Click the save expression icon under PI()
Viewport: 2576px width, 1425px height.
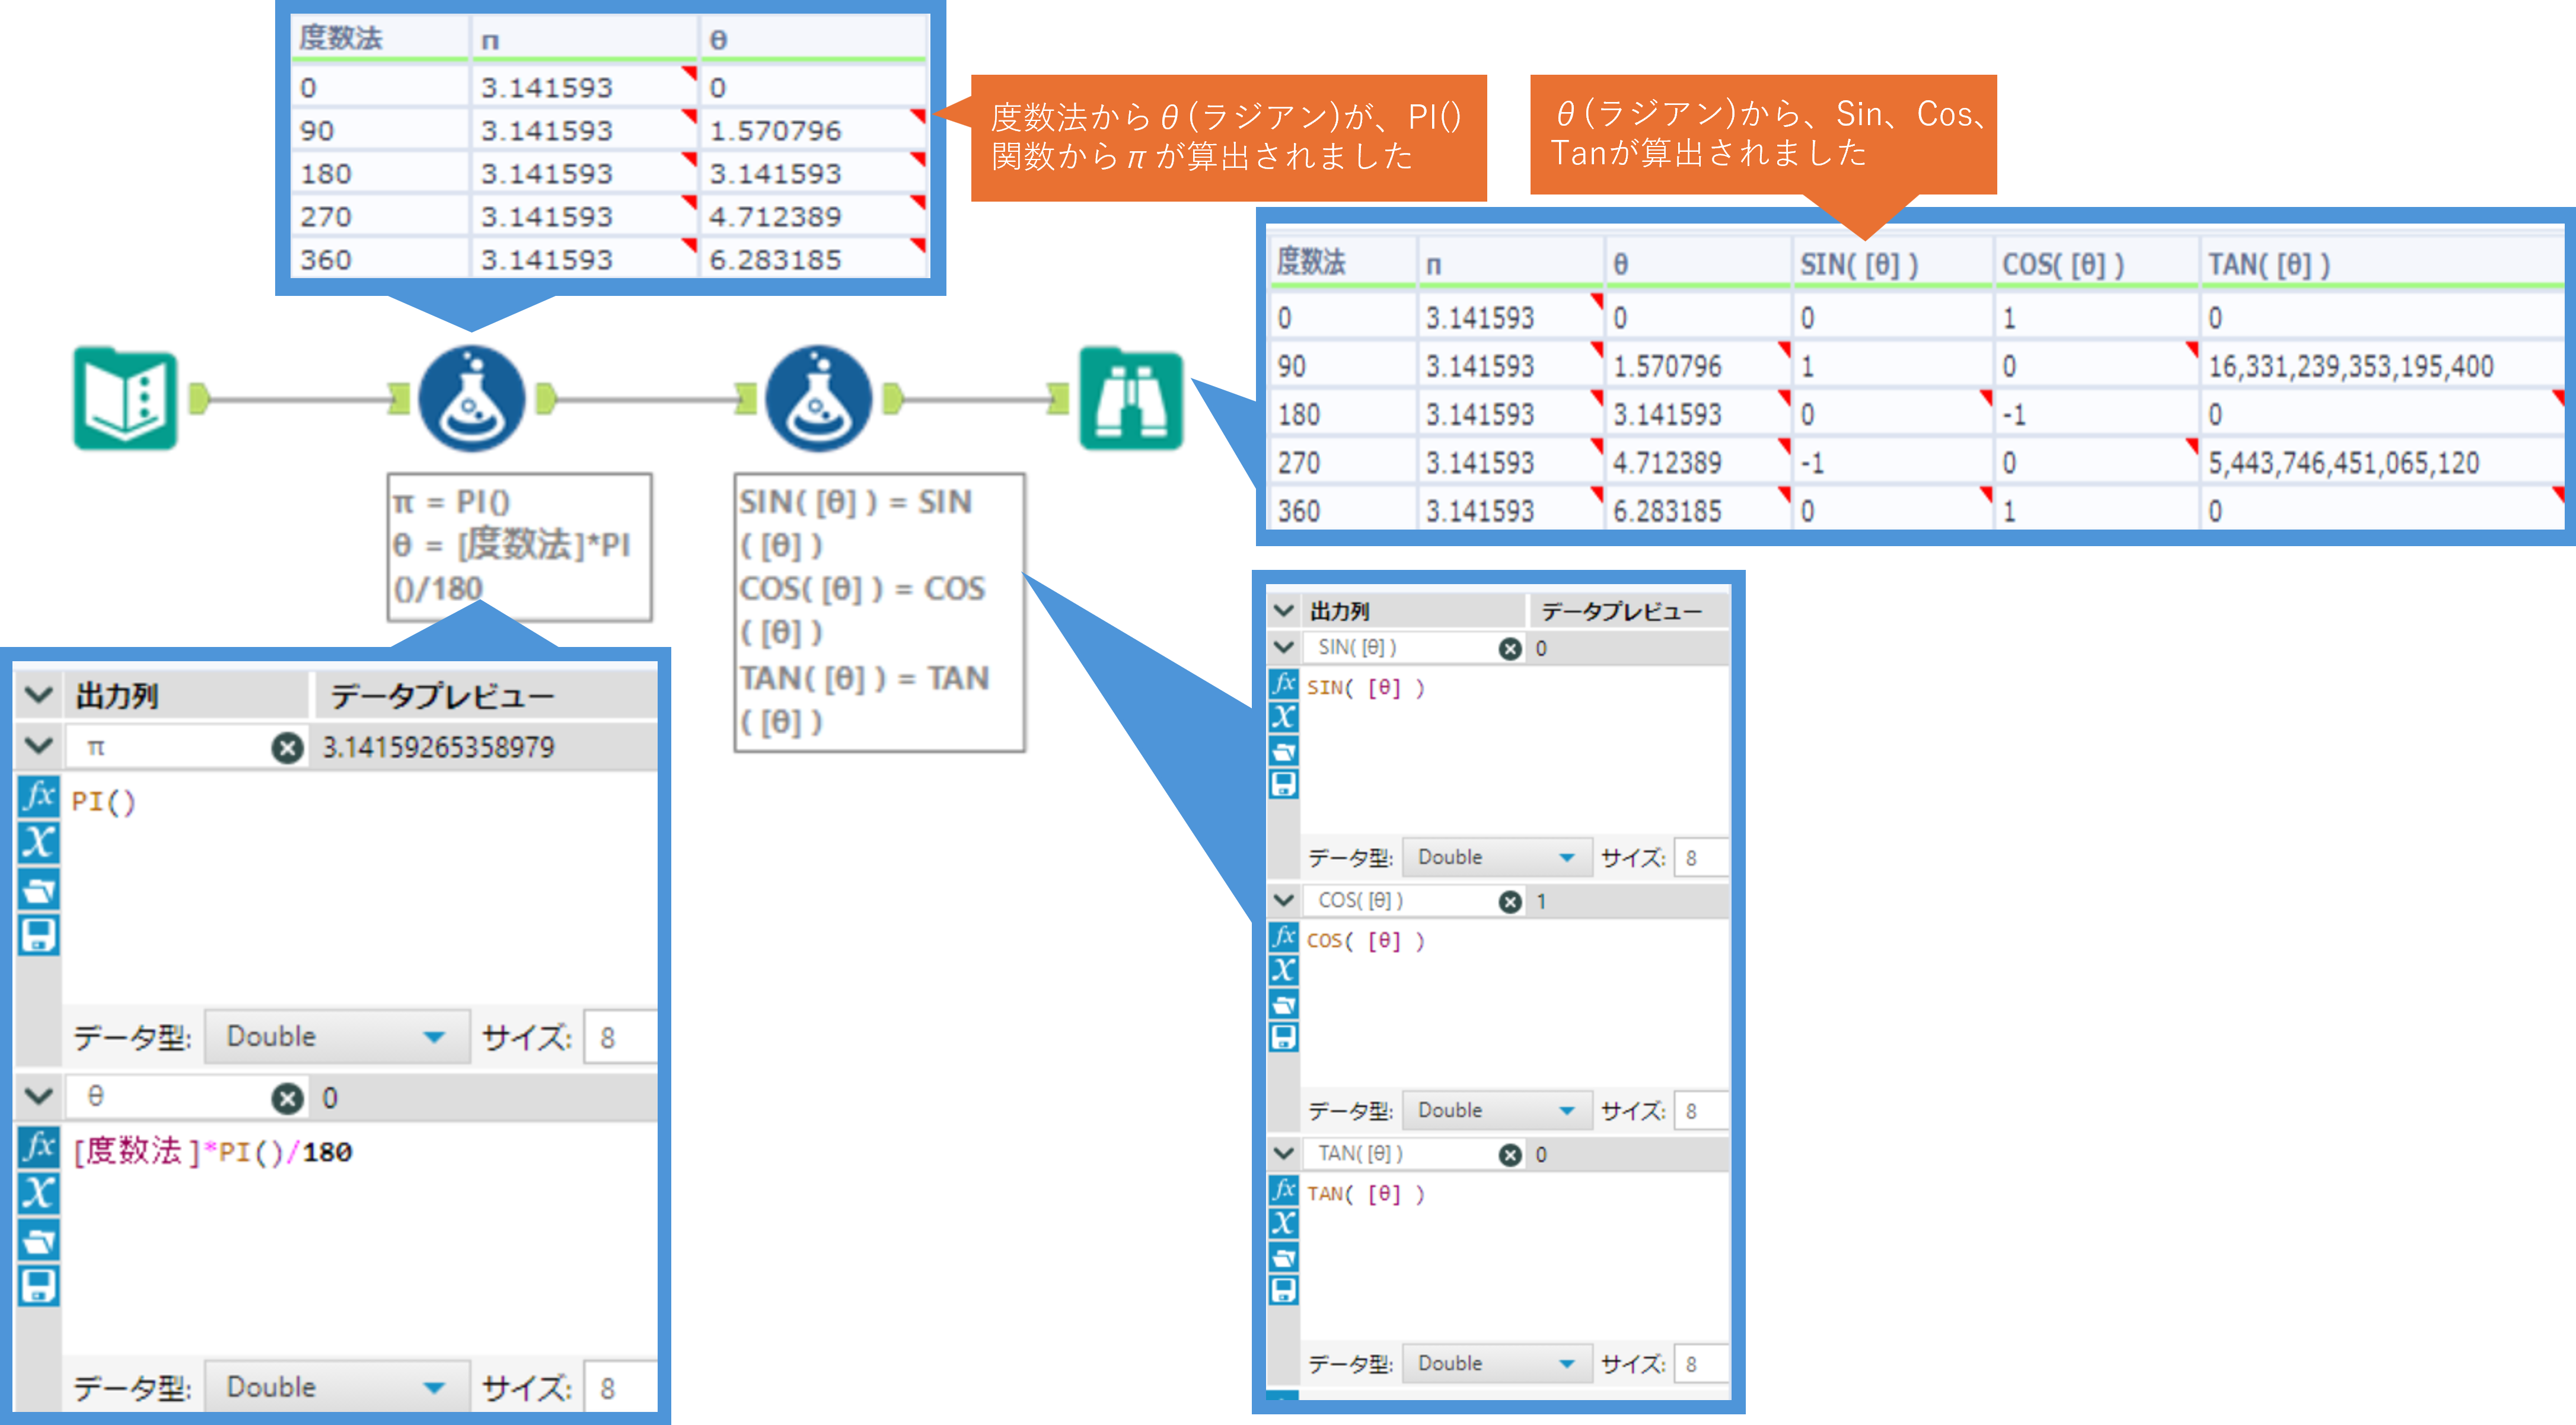coord(38,935)
